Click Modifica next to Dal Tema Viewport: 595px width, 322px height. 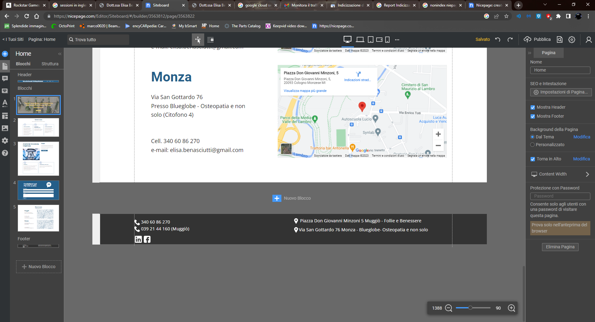tap(582, 137)
